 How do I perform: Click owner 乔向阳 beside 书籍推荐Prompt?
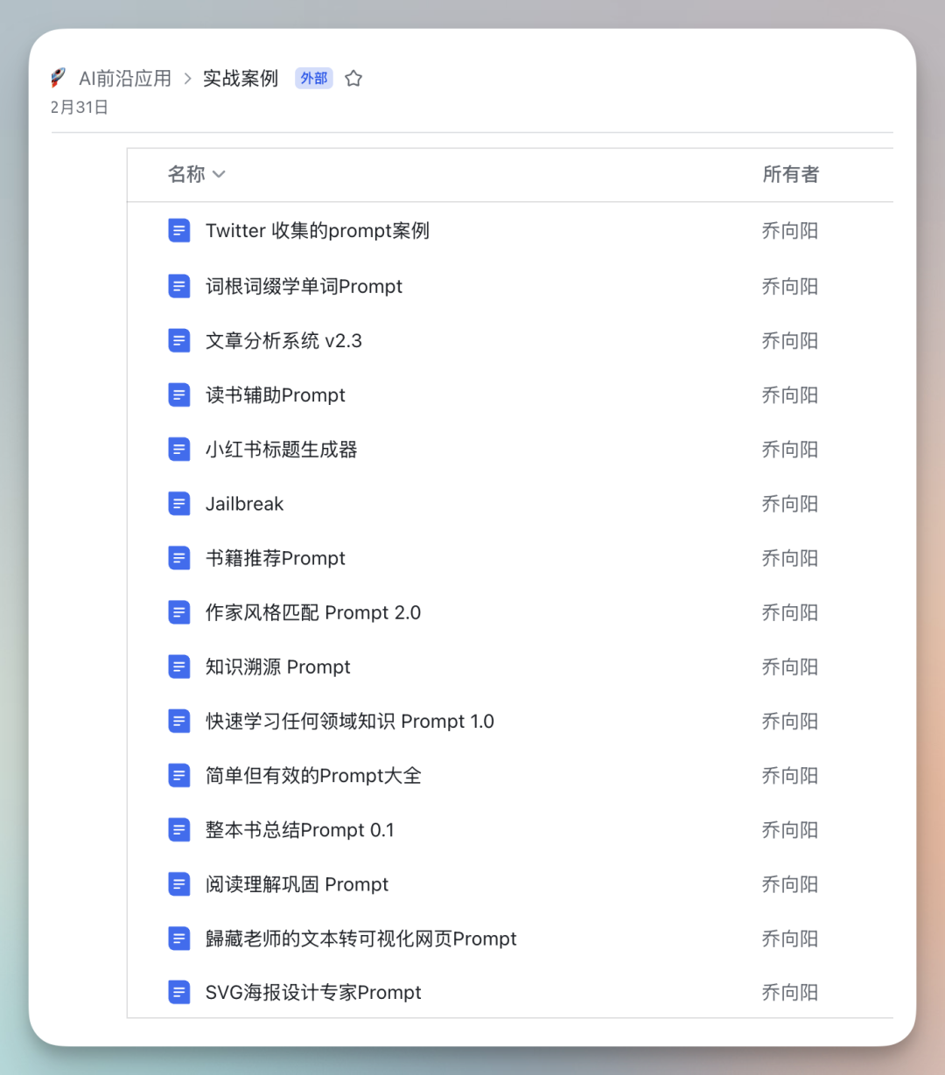pyautogui.click(x=789, y=557)
